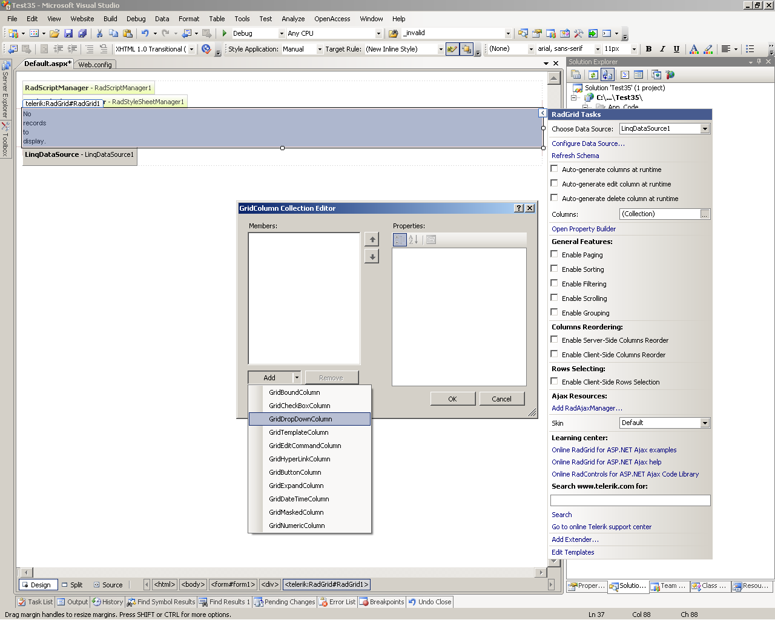The width and height of the screenshot is (775, 620).
Task: Choose GridBoundColumn from the Add menu
Action: click(309, 392)
